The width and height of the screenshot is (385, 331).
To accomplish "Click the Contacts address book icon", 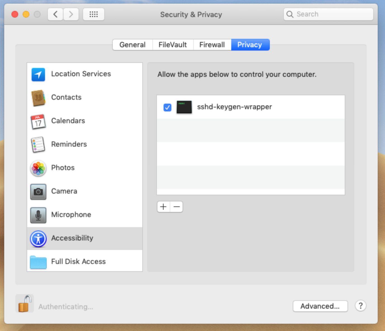I will 38,98.
